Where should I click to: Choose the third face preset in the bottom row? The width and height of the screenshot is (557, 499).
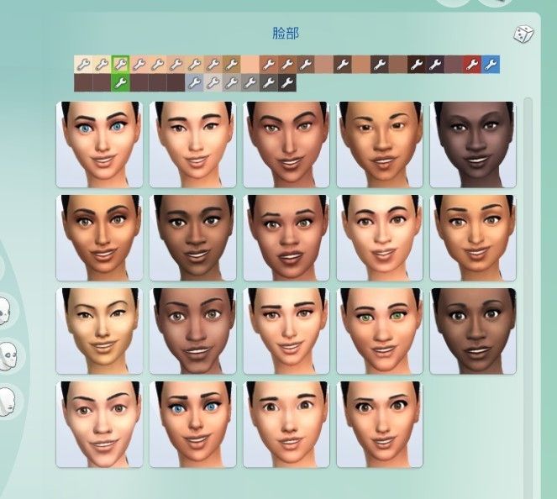[x=286, y=424]
